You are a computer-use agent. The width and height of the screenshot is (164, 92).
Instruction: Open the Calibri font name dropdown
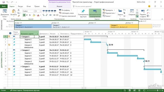34,11
